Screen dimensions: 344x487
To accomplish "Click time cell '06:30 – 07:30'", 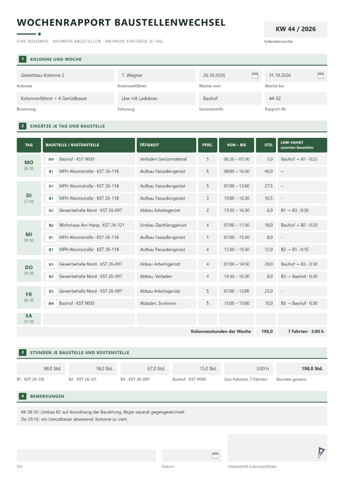I will pyautogui.click(x=236, y=159).
